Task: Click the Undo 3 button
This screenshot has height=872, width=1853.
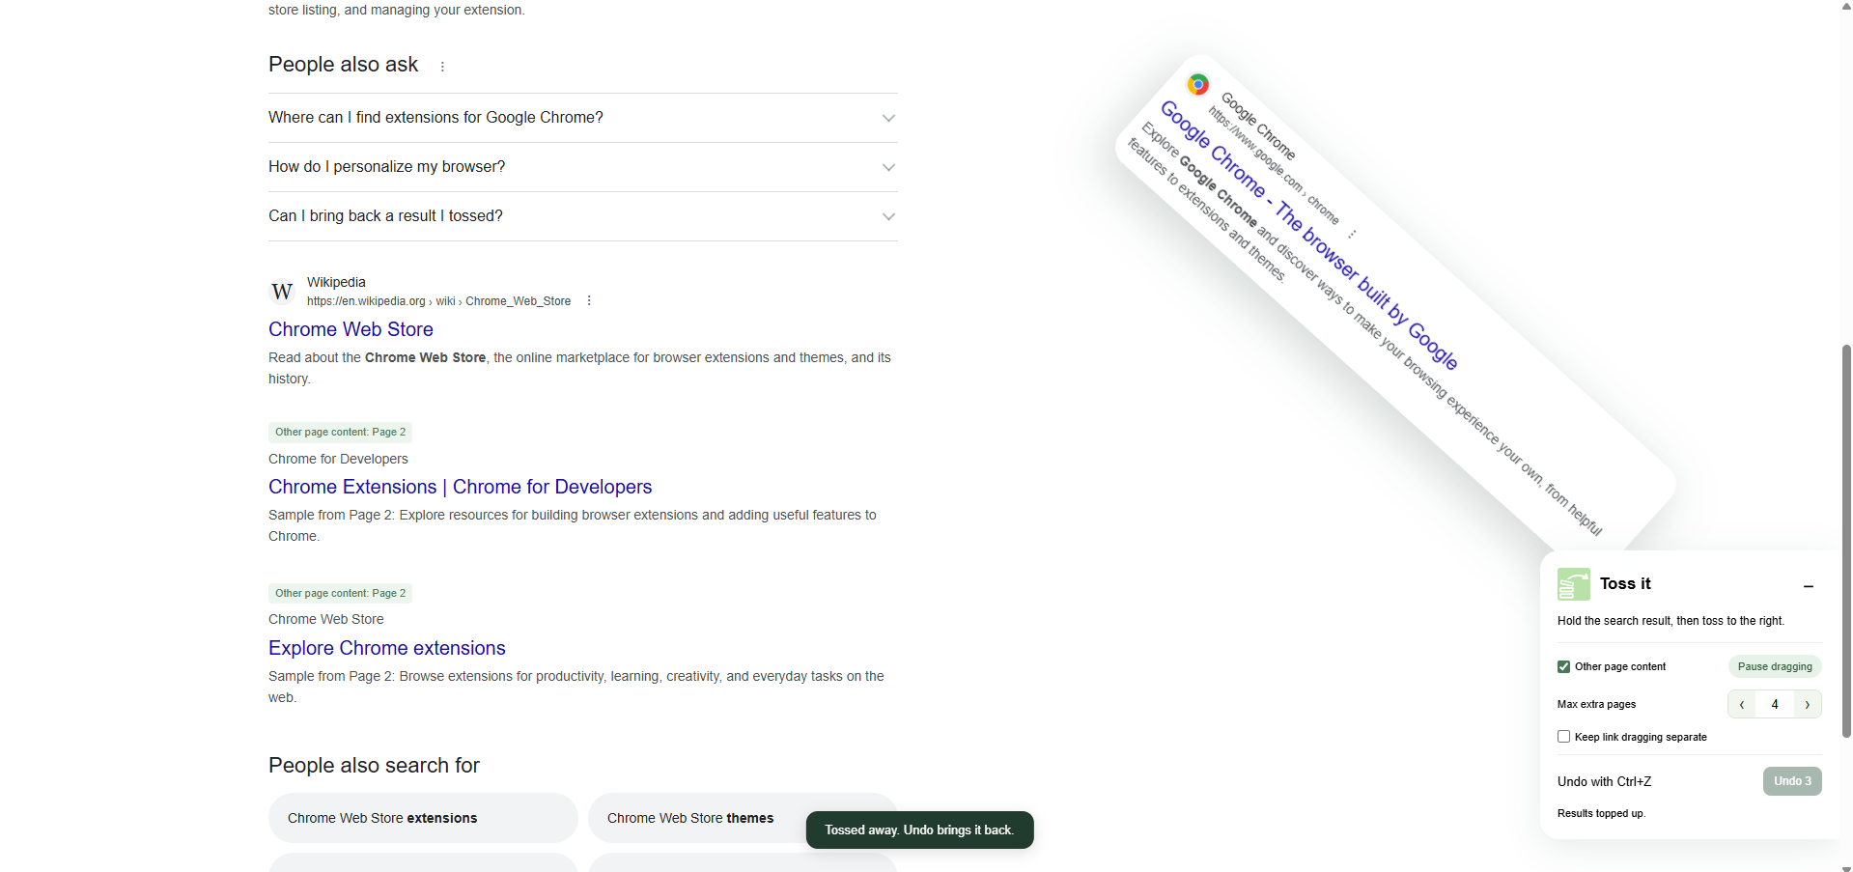Action: click(x=1792, y=781)
